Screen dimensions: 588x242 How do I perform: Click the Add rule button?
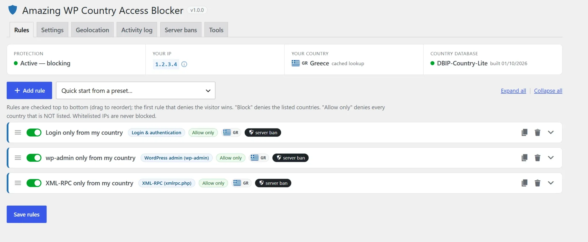pos(29,91)
